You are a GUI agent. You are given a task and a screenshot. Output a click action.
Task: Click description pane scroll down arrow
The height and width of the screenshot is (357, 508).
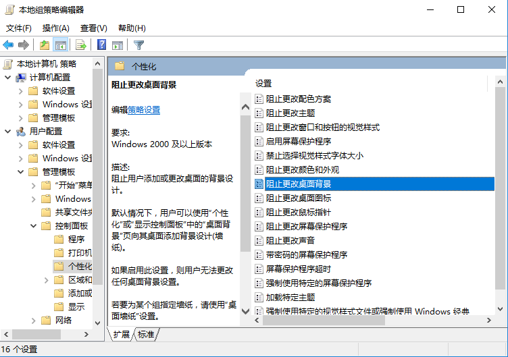[x=246, y=311]
